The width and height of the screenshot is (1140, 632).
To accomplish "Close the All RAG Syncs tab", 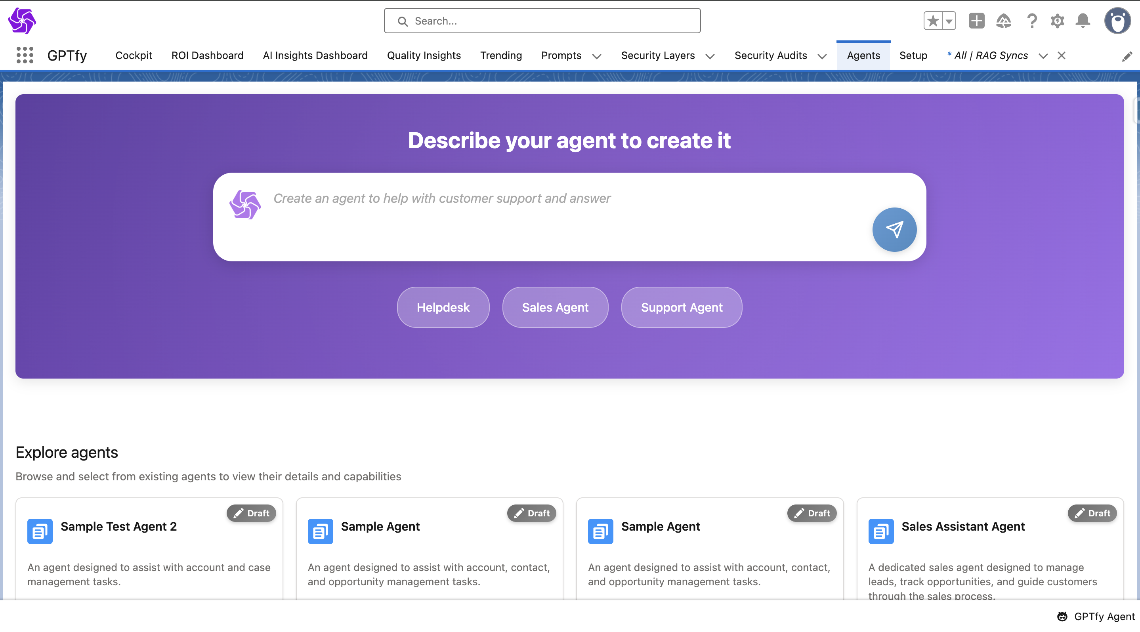I will (1061, 55).
